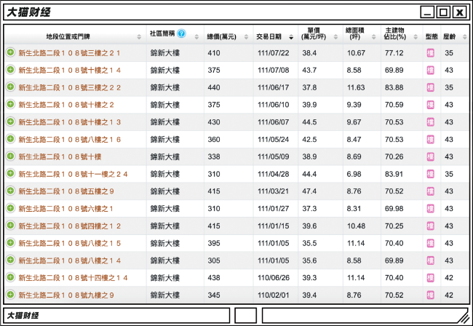Click plus icon for 九樓之9 row
473x326 pixels.
point(11,294)
